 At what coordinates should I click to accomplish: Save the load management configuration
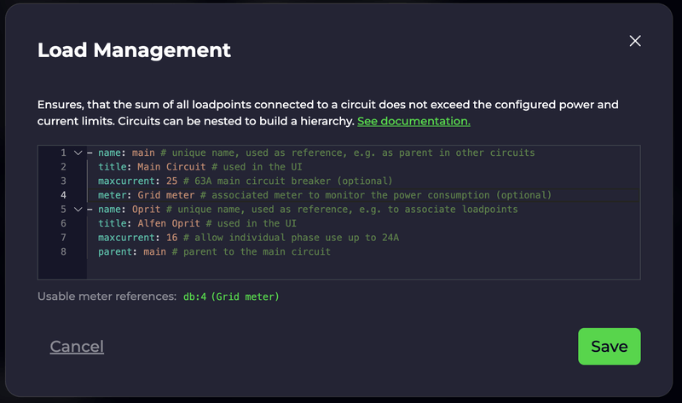tap(609, 347)
